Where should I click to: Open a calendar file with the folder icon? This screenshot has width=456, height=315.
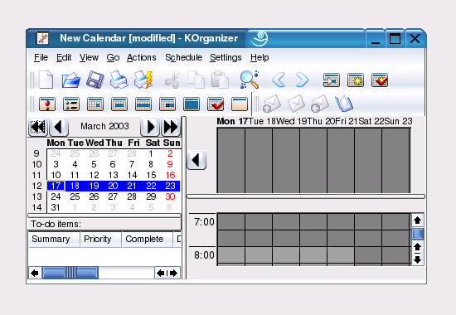(x=71, y=80)
